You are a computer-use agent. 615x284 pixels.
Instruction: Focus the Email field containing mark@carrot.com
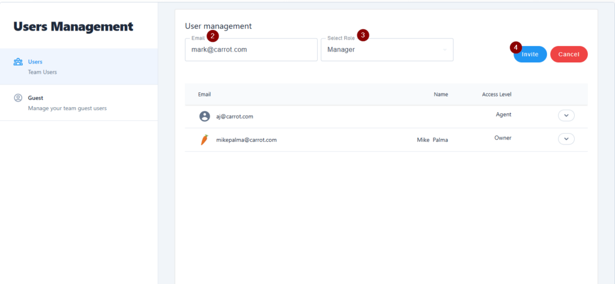click(x=251, y=50)
